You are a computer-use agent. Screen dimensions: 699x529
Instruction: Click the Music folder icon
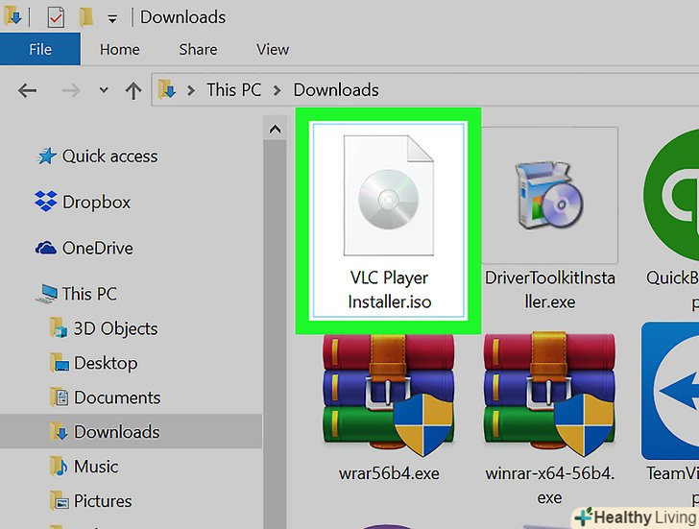click(59, 466)
